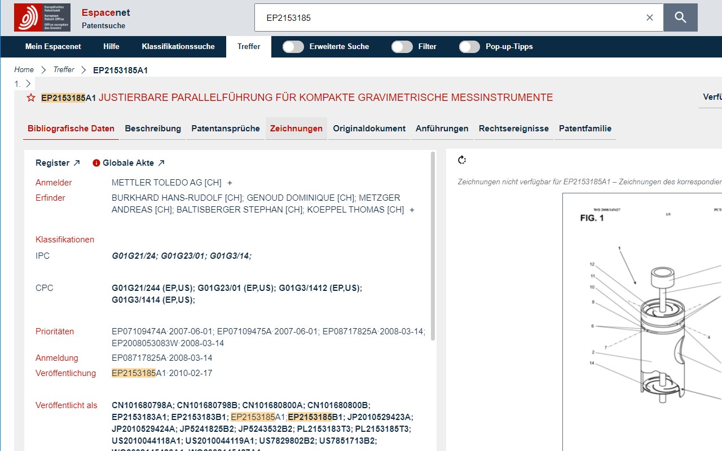722x451 pixels.
Task: Open published document JP2010529423A
Action: (380, 417)
